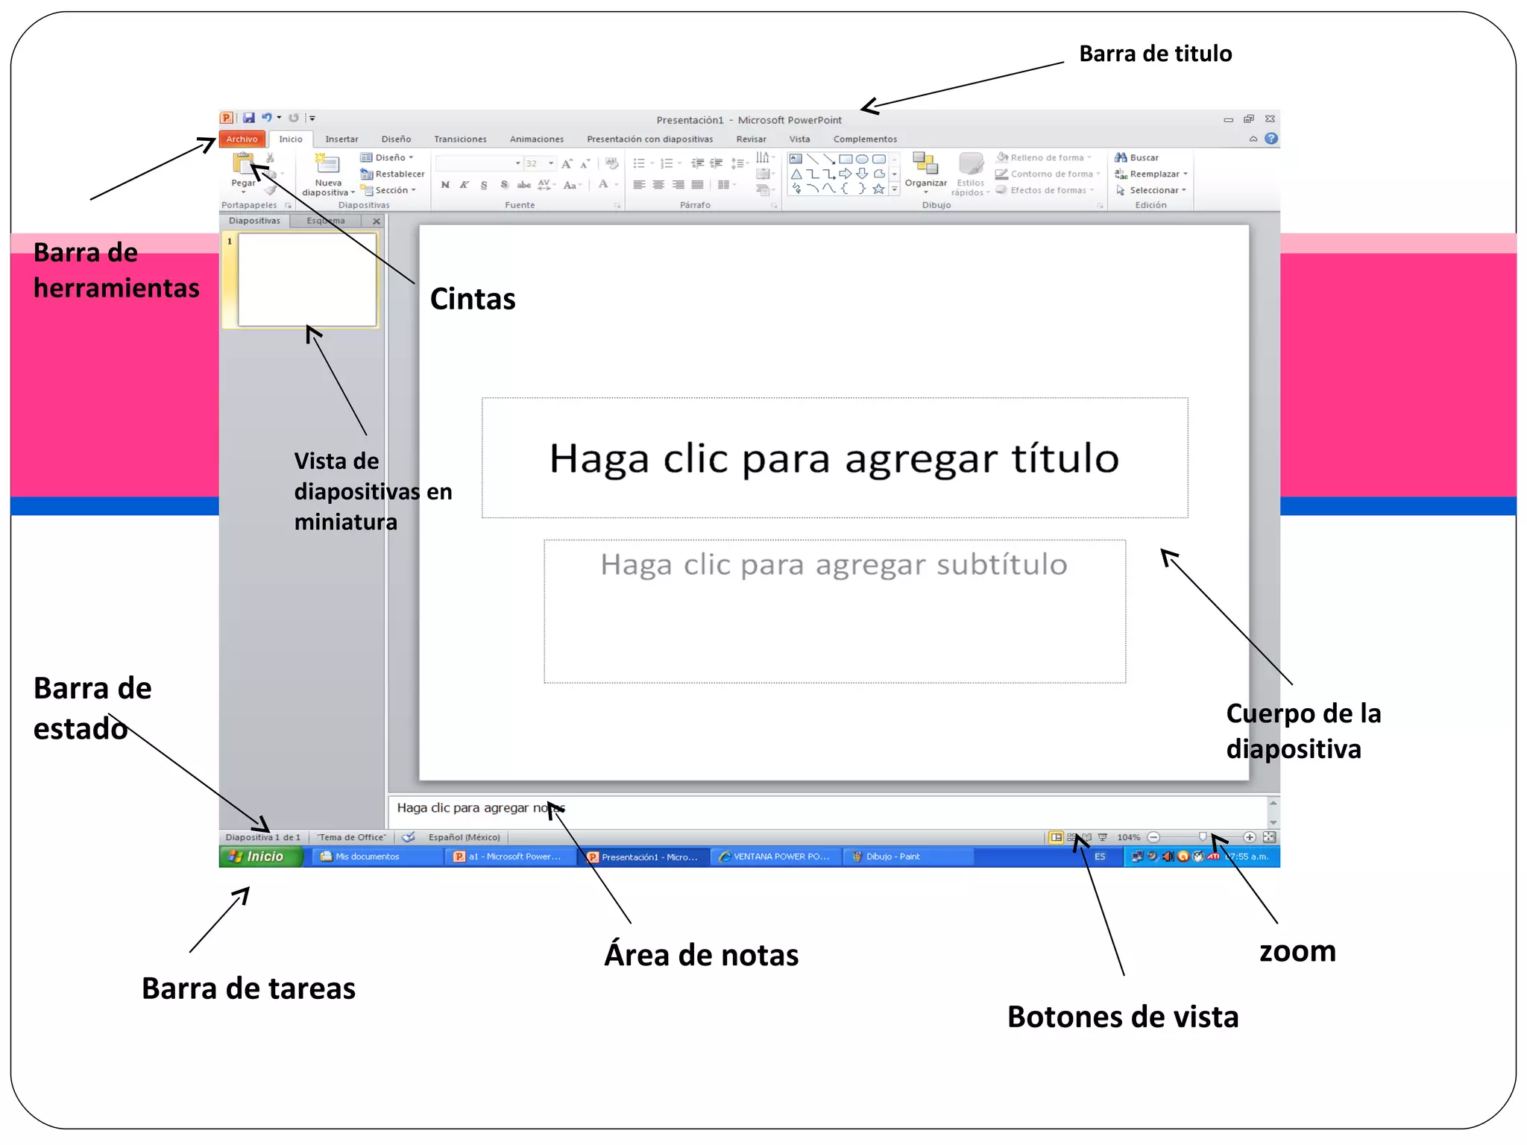Open Presentación con diapositivas tab
This screenshot has height=1145, width=1527.
coord(649,139)
